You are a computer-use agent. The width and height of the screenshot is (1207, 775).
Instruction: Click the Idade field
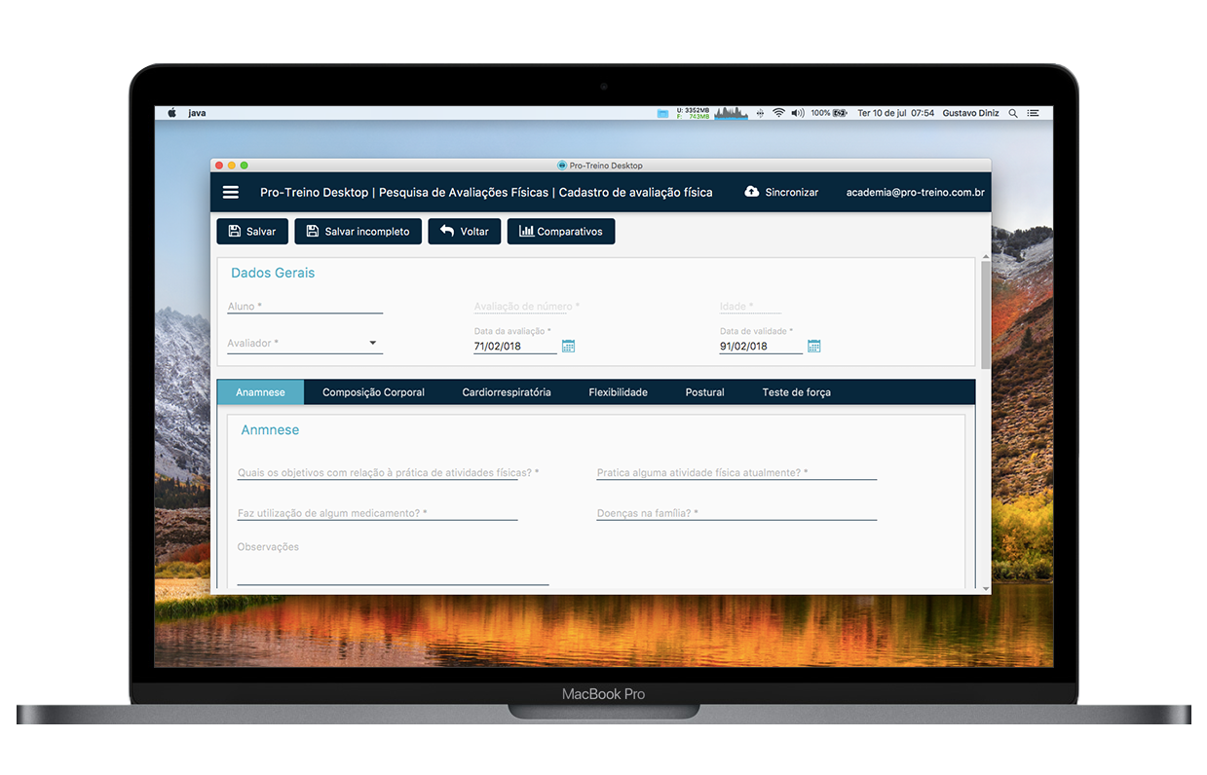pyautogui.click(x=750, y=307)
